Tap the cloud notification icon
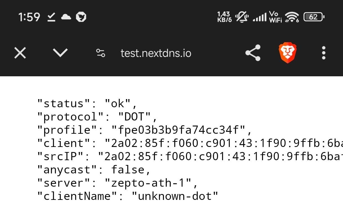343x221 pixels. tap(66, 17)
